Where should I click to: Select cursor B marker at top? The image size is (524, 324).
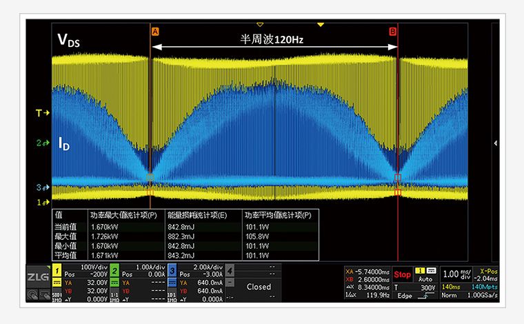[x=392, y=32]
